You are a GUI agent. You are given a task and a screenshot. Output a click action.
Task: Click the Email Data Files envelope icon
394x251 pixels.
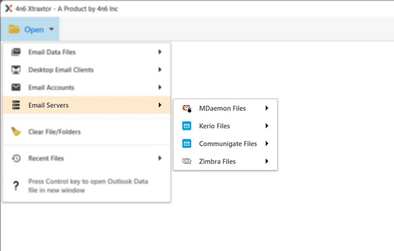16,52
